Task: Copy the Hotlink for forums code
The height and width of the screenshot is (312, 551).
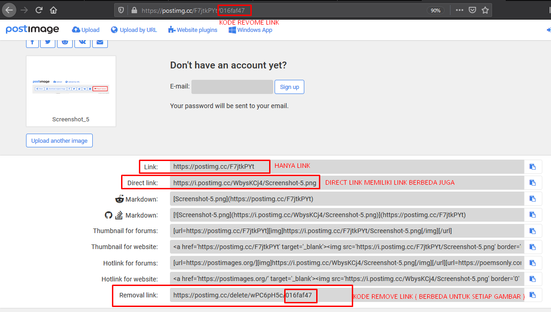Action: click(x=532, y=263)
